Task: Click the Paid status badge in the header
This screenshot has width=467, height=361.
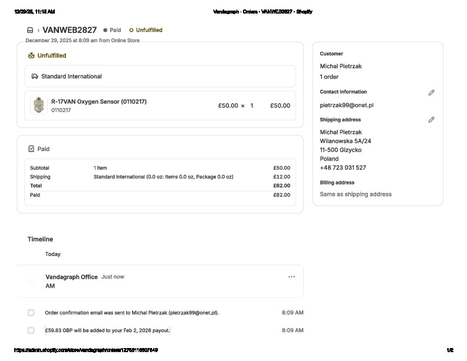Action: tap(112, 30)
